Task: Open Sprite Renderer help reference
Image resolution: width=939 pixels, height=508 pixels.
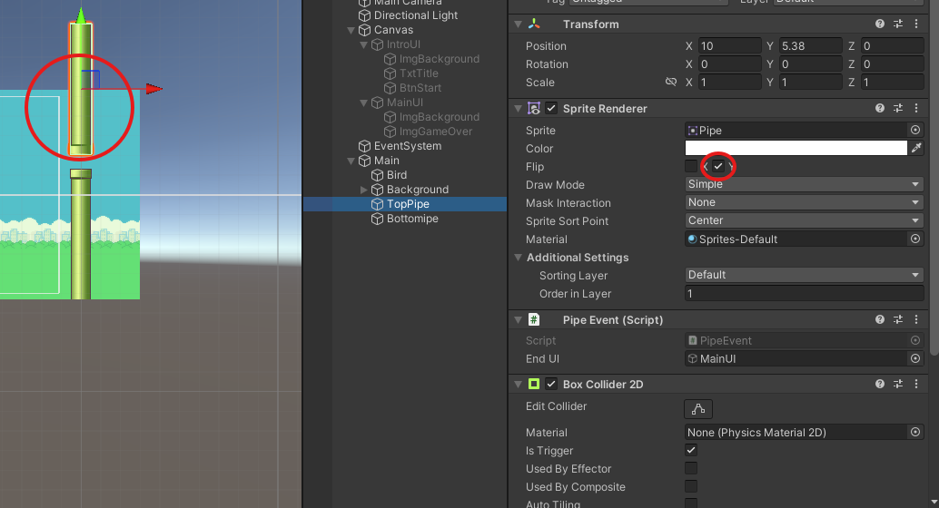Action: 879,108
